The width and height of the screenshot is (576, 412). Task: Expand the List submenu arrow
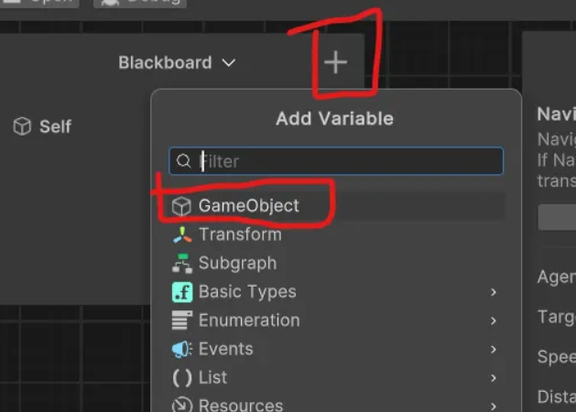click(494, 377)
